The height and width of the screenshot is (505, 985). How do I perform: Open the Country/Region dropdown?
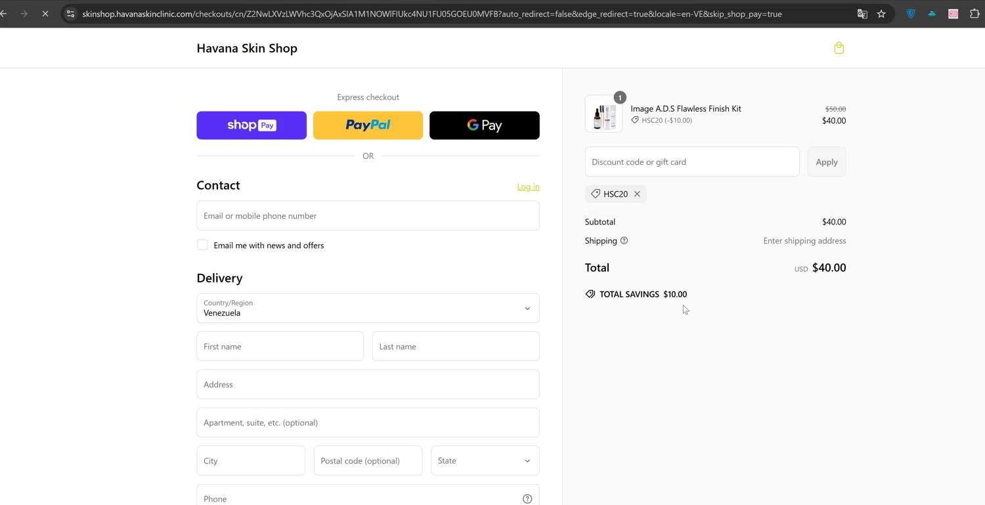[368, 308]
